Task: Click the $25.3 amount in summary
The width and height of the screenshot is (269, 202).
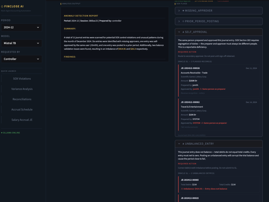Action: point(133,49)
